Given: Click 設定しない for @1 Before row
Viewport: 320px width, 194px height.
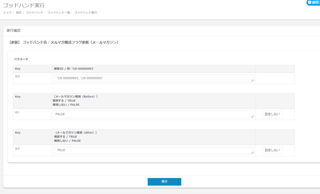Looking at the screenshot, I should coord(272,114).
